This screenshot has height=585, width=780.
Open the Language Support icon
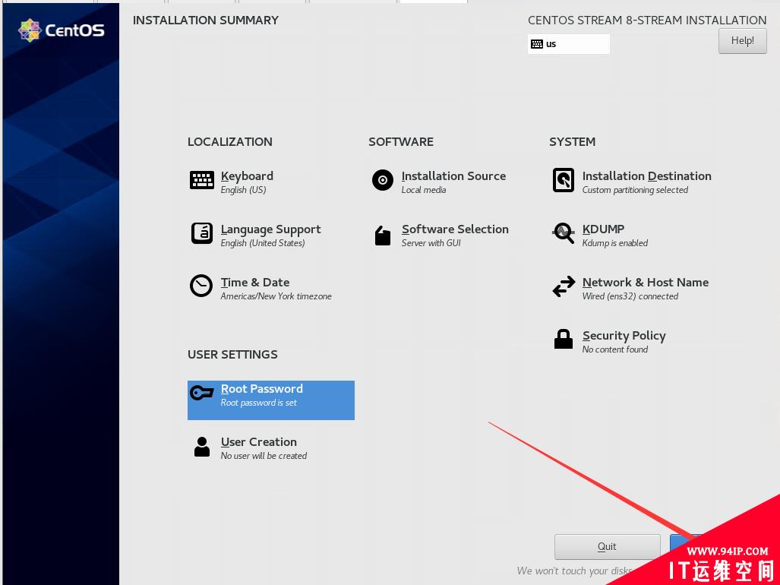(201, 232)
